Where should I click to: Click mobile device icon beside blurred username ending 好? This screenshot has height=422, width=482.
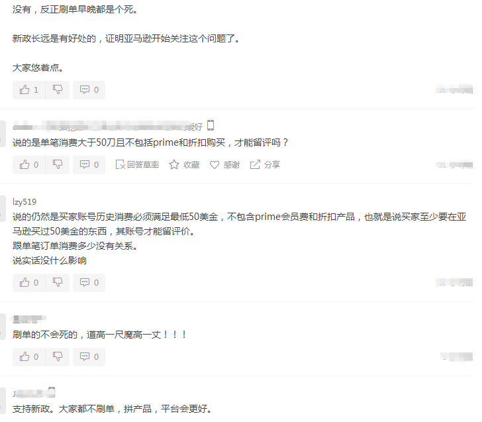pos(211,125)
